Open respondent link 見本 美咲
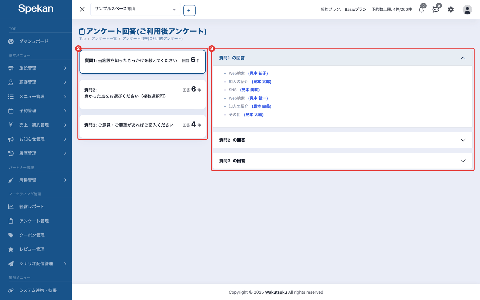Image resolution: width=480 pixels, height=300 pixels. coord(250,90)
